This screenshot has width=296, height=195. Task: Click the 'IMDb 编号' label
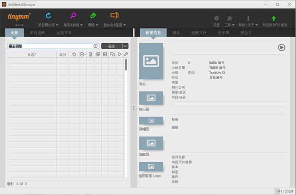coord(216,63)
